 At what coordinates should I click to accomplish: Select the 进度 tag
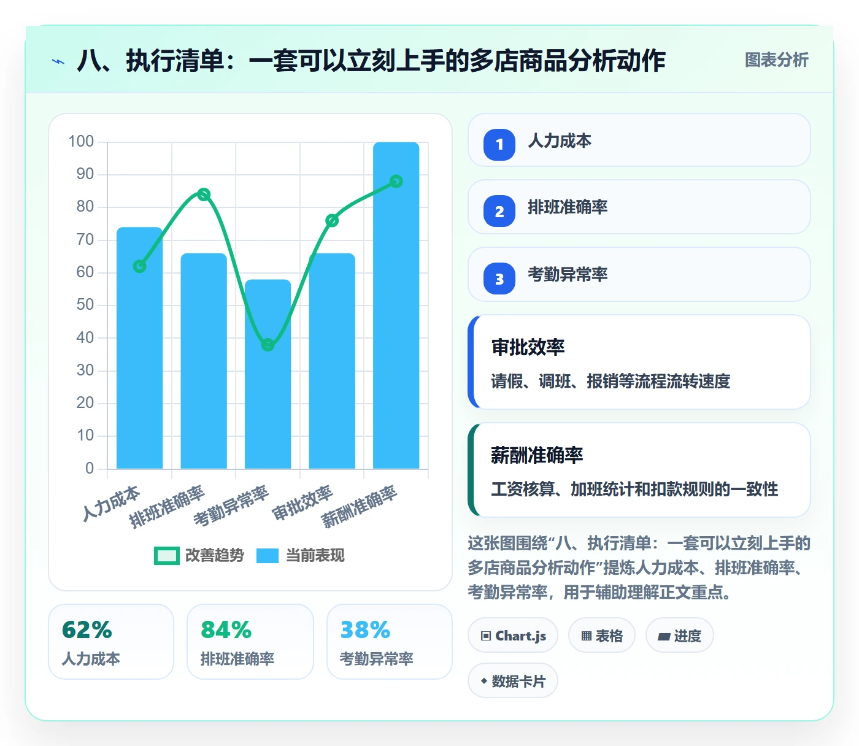click(679, 636)
